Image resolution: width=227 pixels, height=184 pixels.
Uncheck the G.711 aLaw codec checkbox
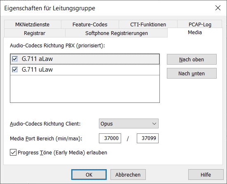[15, 59]
